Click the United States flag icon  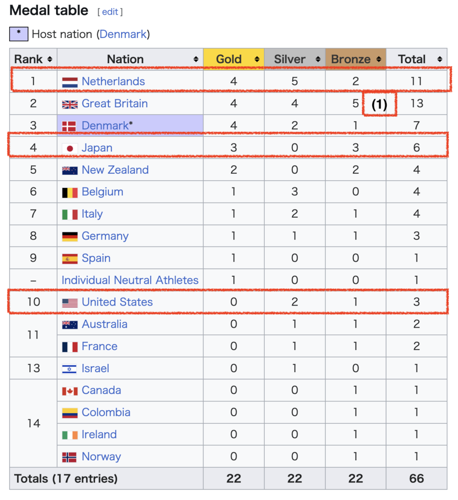70,303
